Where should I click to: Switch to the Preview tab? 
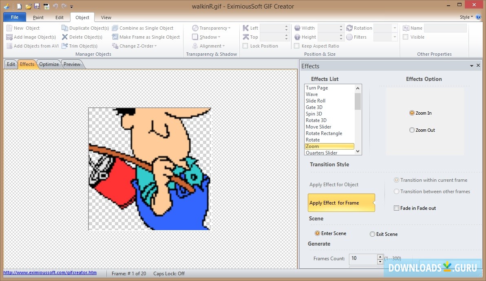(72, 64)
